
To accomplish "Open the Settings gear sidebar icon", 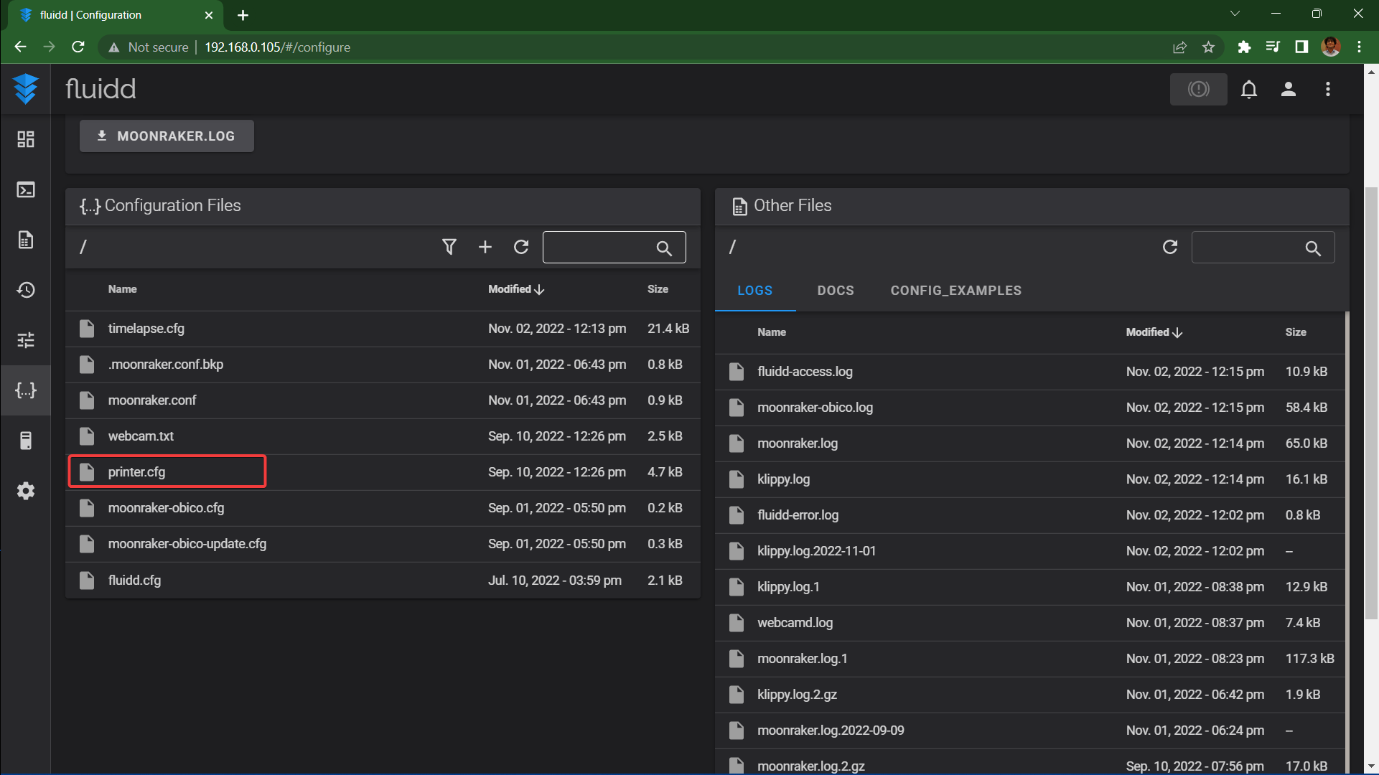I will tap(26, 491).
